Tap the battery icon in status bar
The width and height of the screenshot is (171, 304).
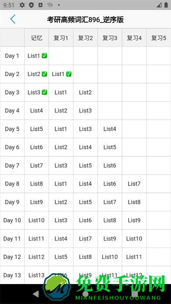coord(166,5)
